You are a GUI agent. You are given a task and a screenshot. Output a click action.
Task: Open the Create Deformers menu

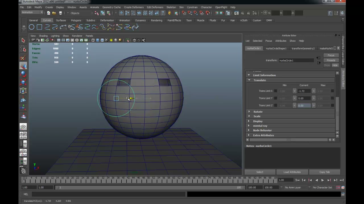click(134, 7)
